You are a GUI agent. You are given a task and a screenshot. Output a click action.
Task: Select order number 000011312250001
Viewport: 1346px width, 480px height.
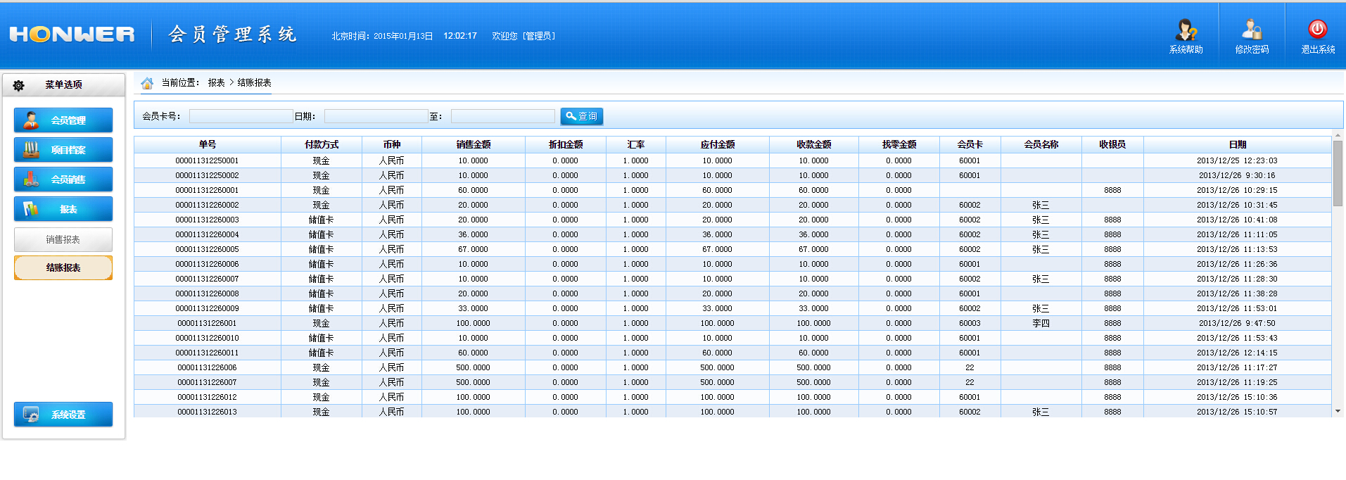point(207,160)
